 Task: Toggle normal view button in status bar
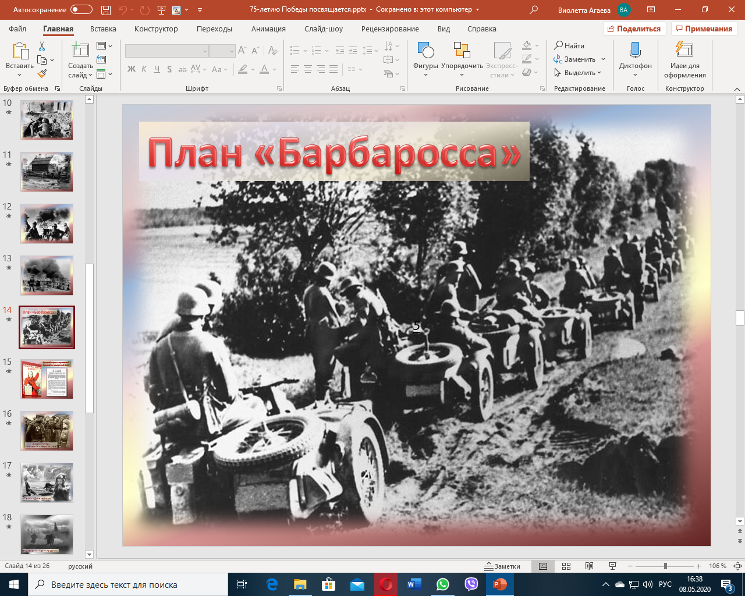(543, 566)
